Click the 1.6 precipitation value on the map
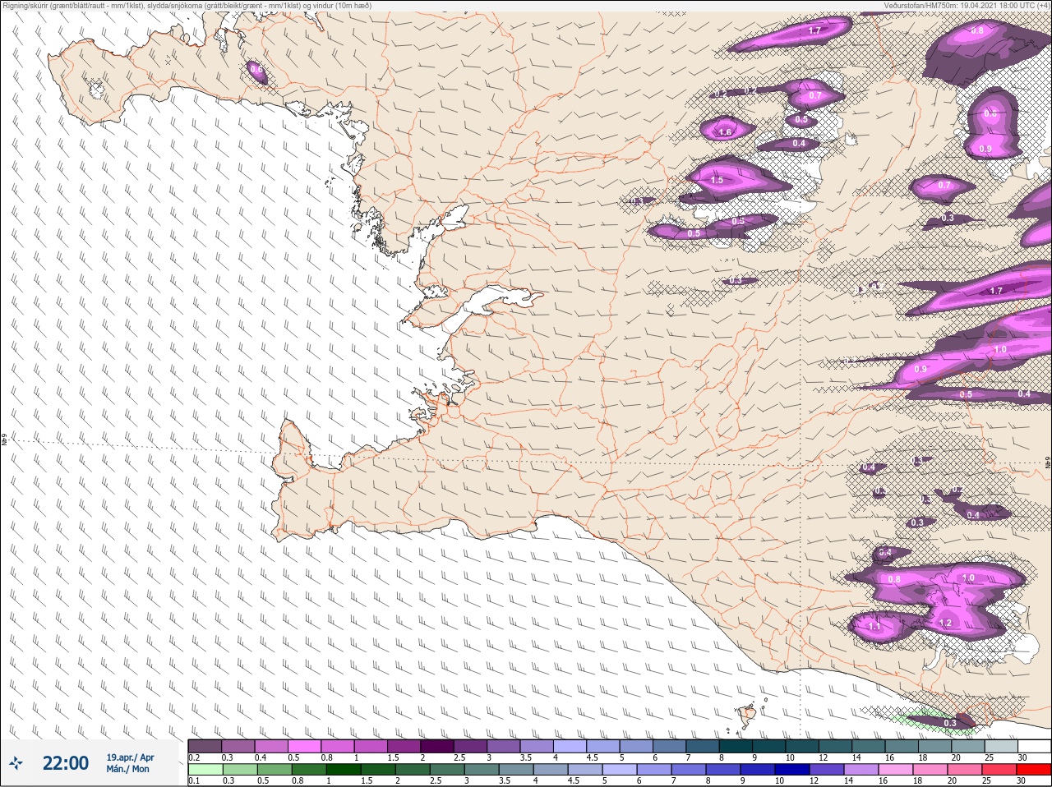This screenshot has width=1052, height=787. coord(725,132)
